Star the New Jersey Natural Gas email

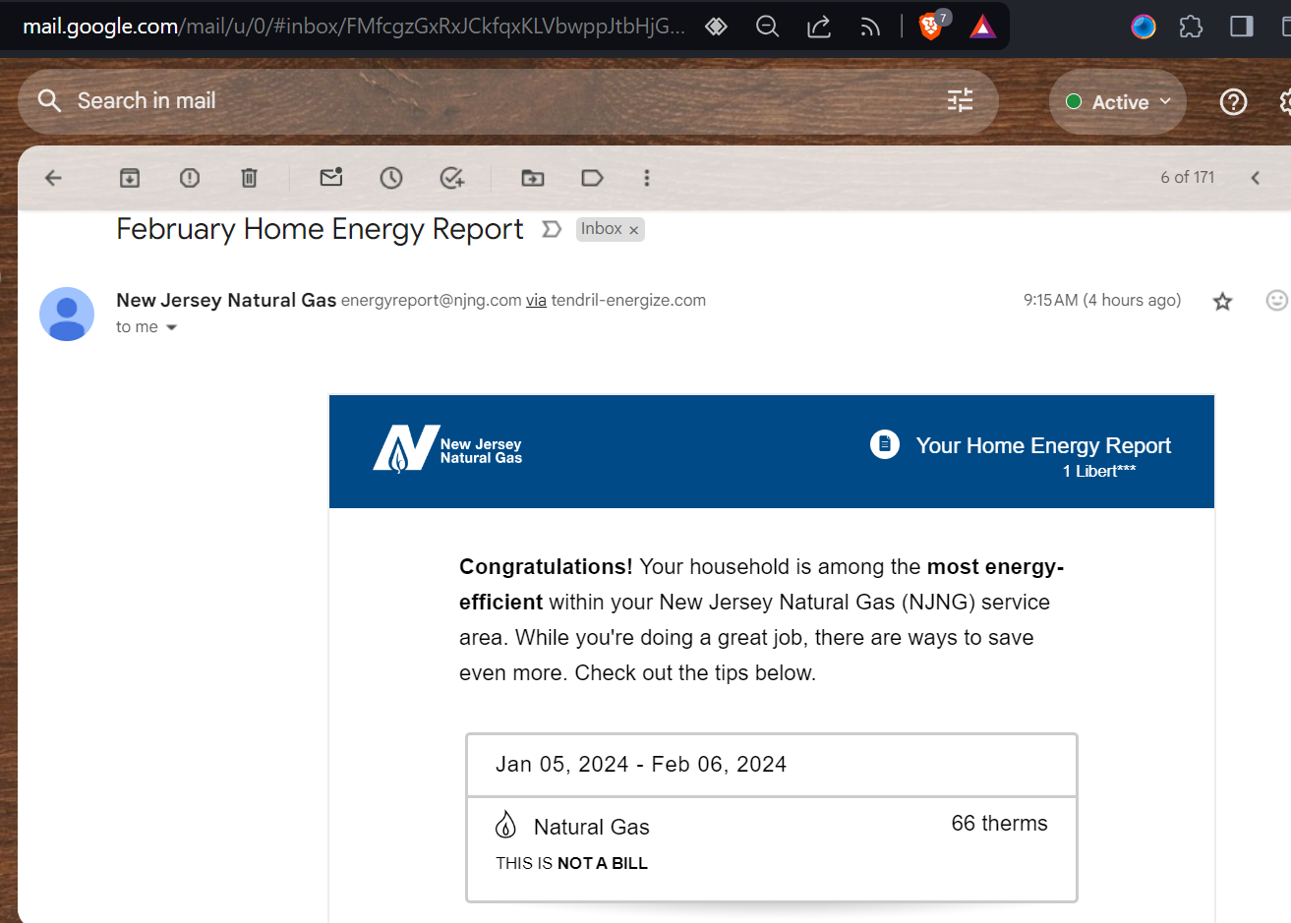tap(1222, 302)
